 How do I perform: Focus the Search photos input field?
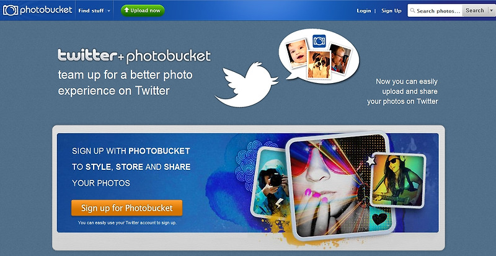pyautogui.click(x=435, y=11)
